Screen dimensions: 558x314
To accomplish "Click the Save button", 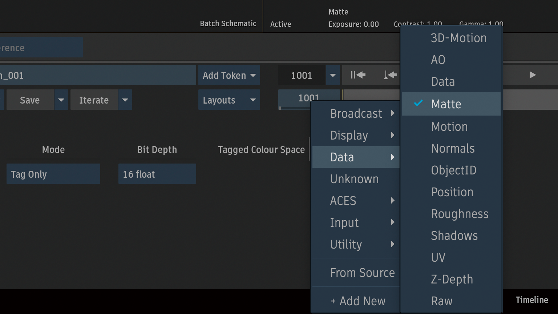I will click(x=30, y=100).
